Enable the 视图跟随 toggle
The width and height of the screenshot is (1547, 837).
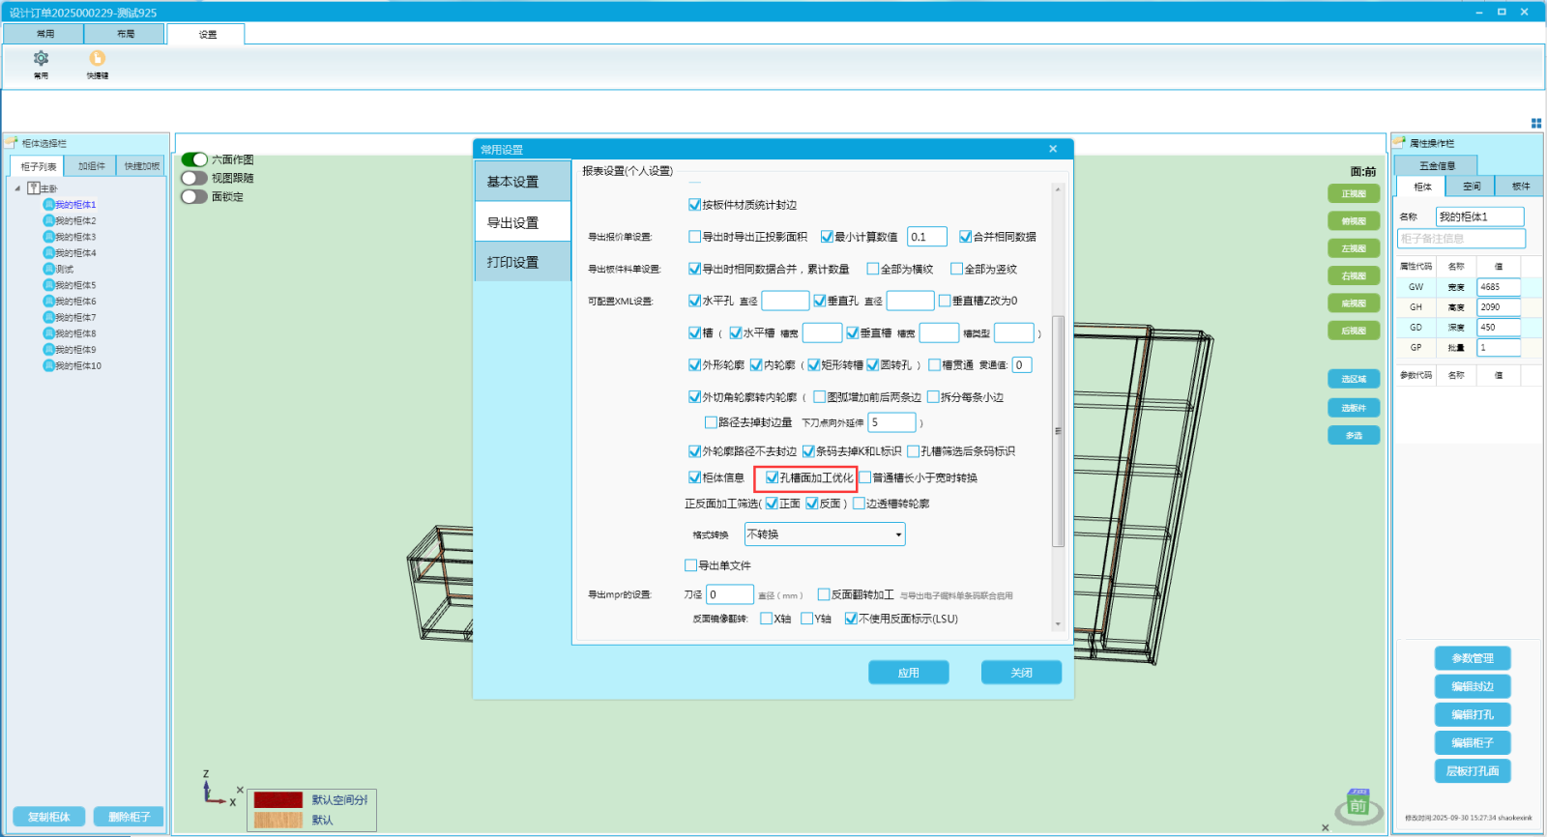(194, 178)
